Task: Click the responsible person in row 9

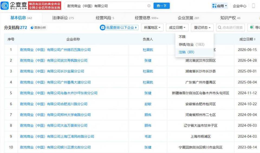Action: [x=148, y=136]
